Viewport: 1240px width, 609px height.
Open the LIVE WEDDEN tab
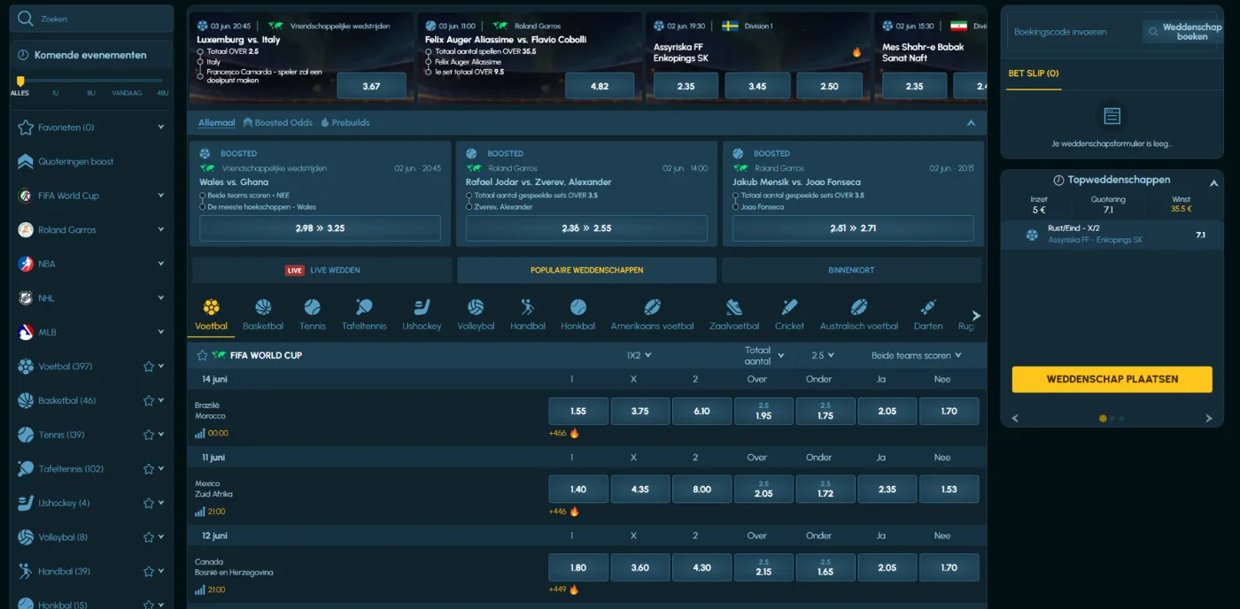click(x=322, y=270)
